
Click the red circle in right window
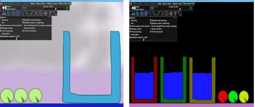(x=223, y=97)
